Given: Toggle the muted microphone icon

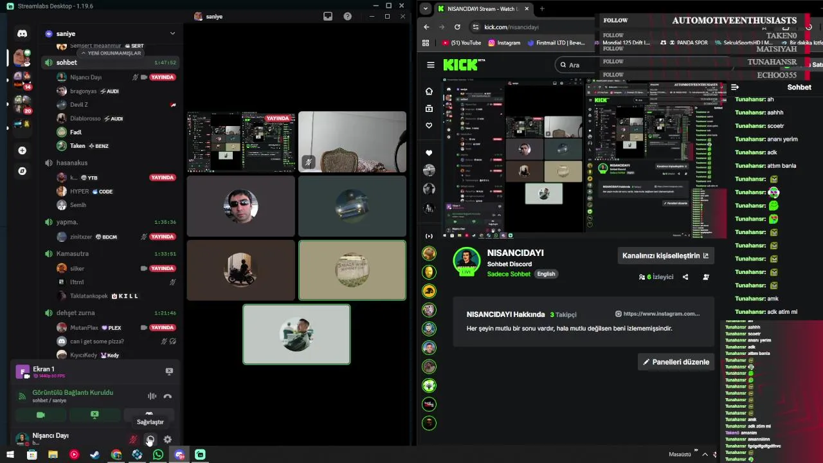Looking at the screenshot, I should [133, 440].
